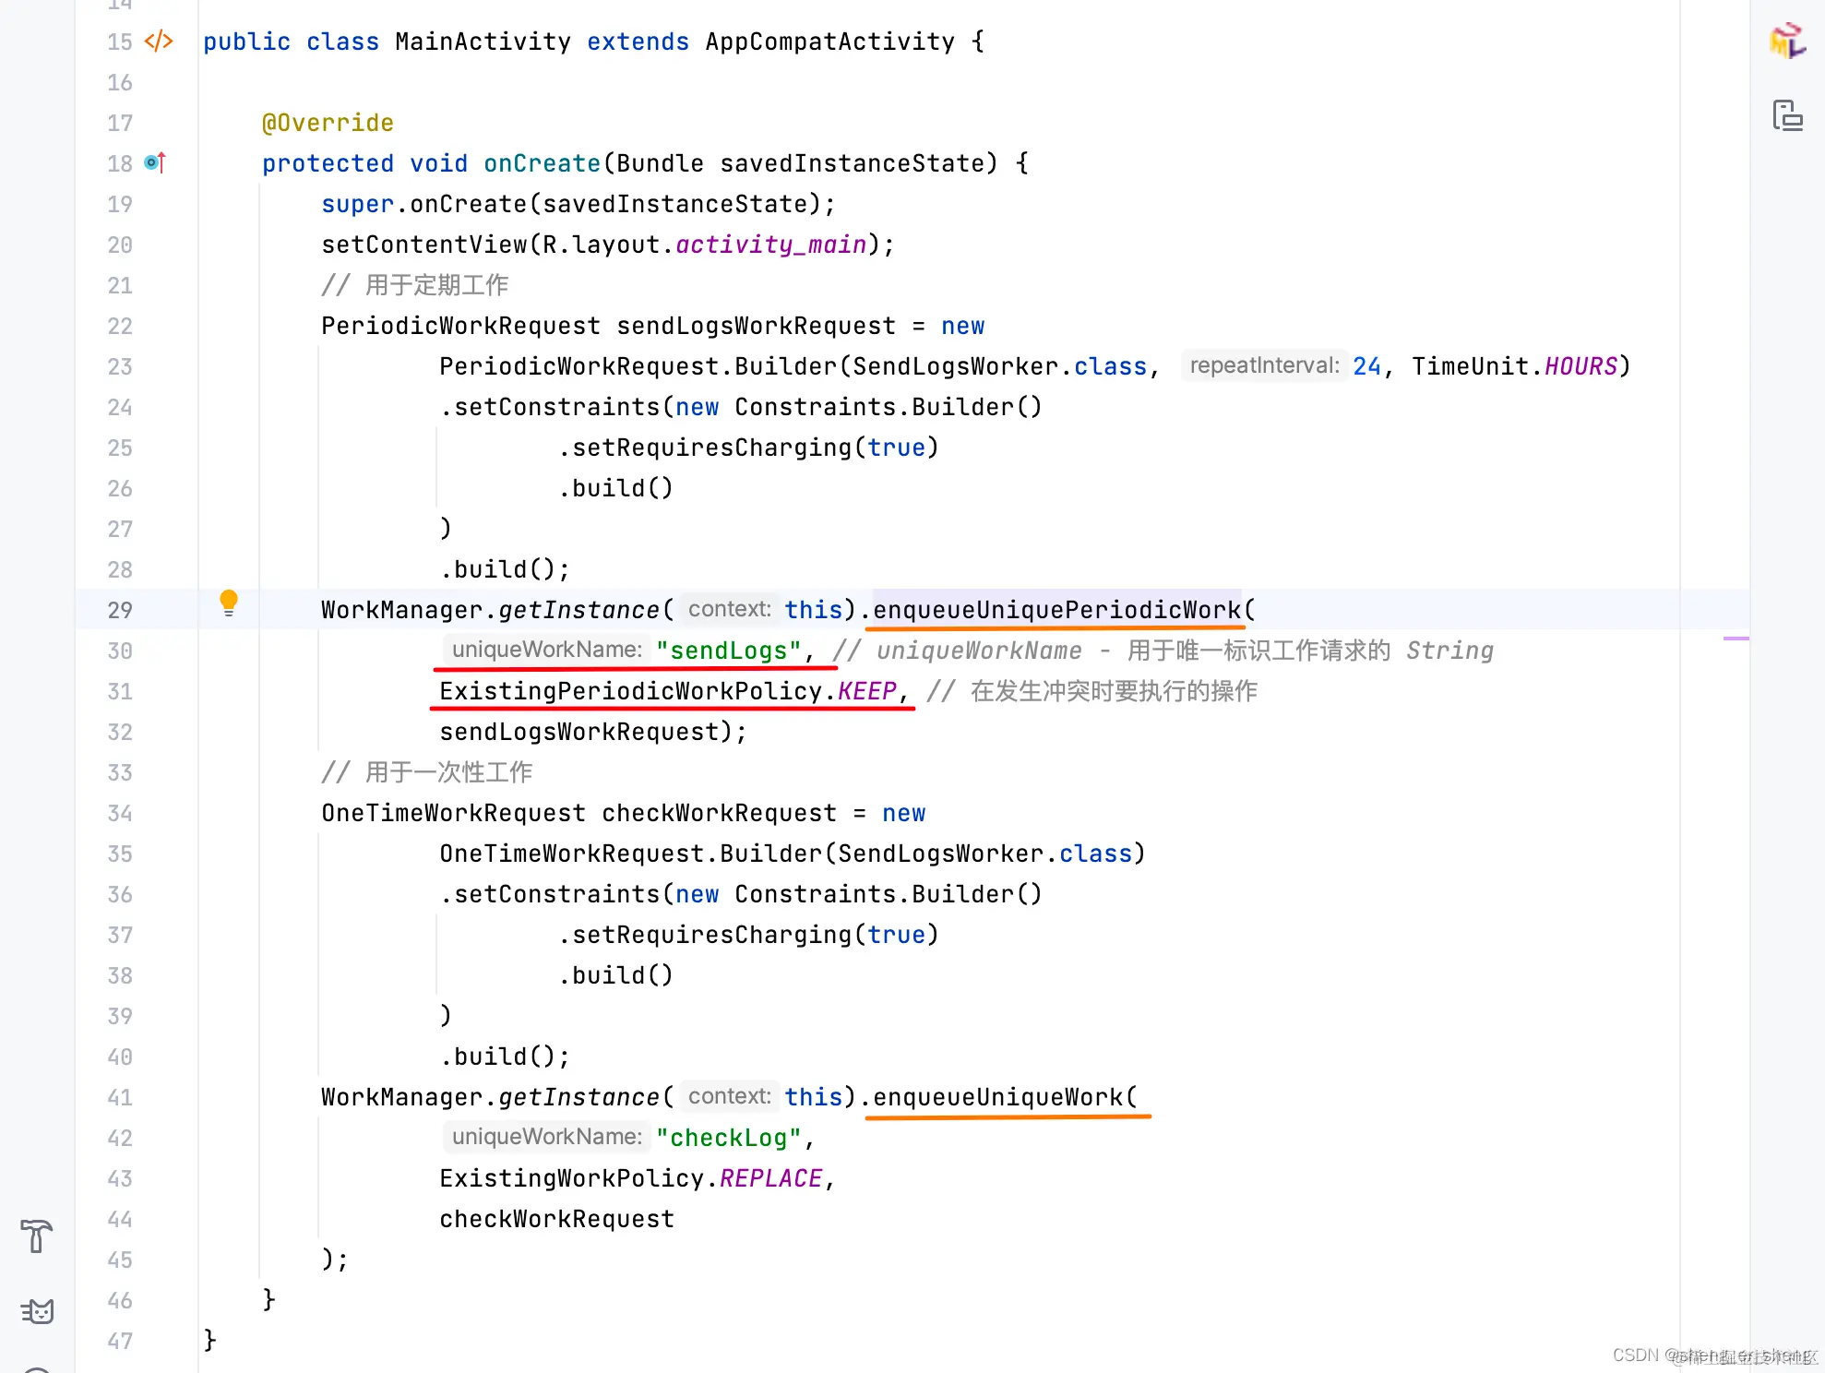Click the override method gutter icon

(x=155, y=163)
